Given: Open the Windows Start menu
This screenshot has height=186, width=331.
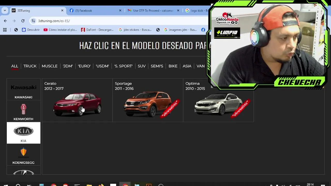Looking at the screenshot, I should [6, 185].
